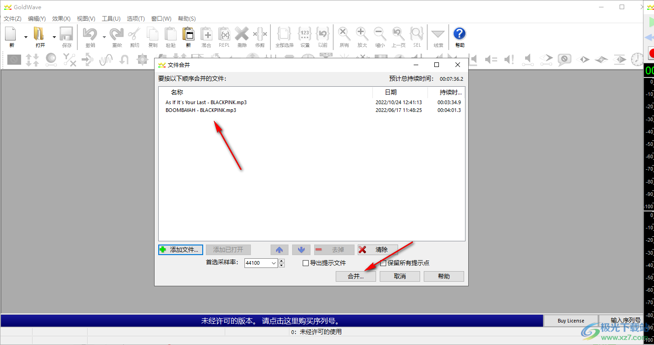654x345 pixels.
Task: Move the file up with the blue up arrow
Action: [279, 250]
